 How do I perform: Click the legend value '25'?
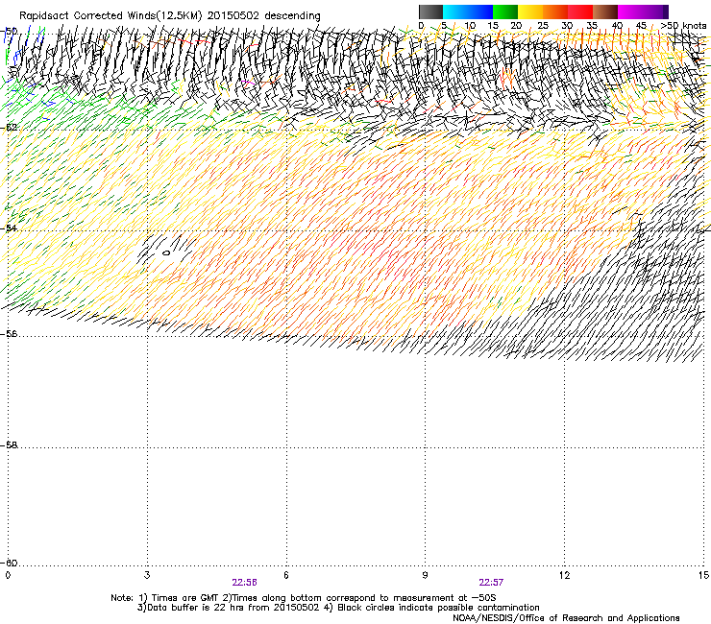coord(542,26)
